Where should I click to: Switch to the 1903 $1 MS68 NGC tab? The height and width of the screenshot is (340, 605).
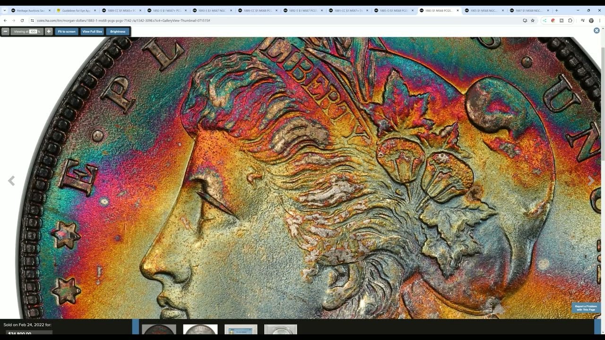[484, 10]
